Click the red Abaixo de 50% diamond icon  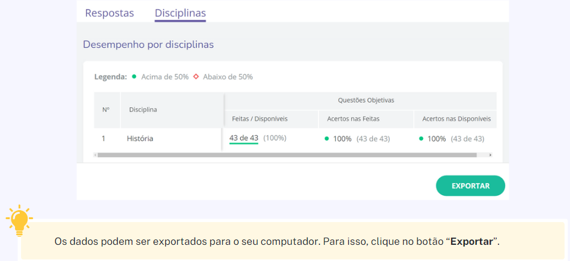click(x=196, y=77)
